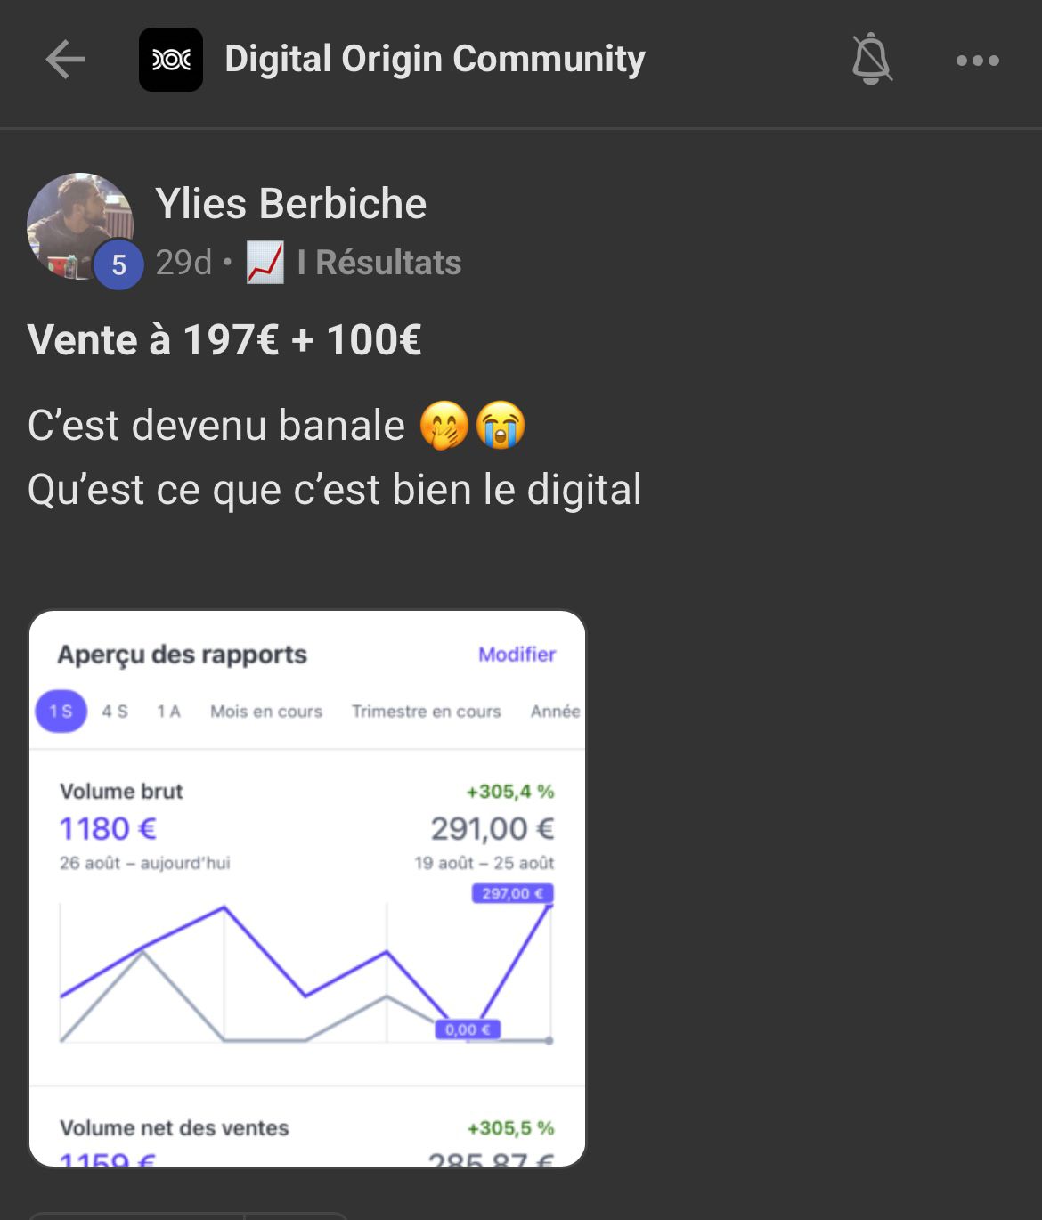The height and width of the screenshot is (1220, 1042).
Task: Open the three-dots more options menu
Action: [977, 61]
